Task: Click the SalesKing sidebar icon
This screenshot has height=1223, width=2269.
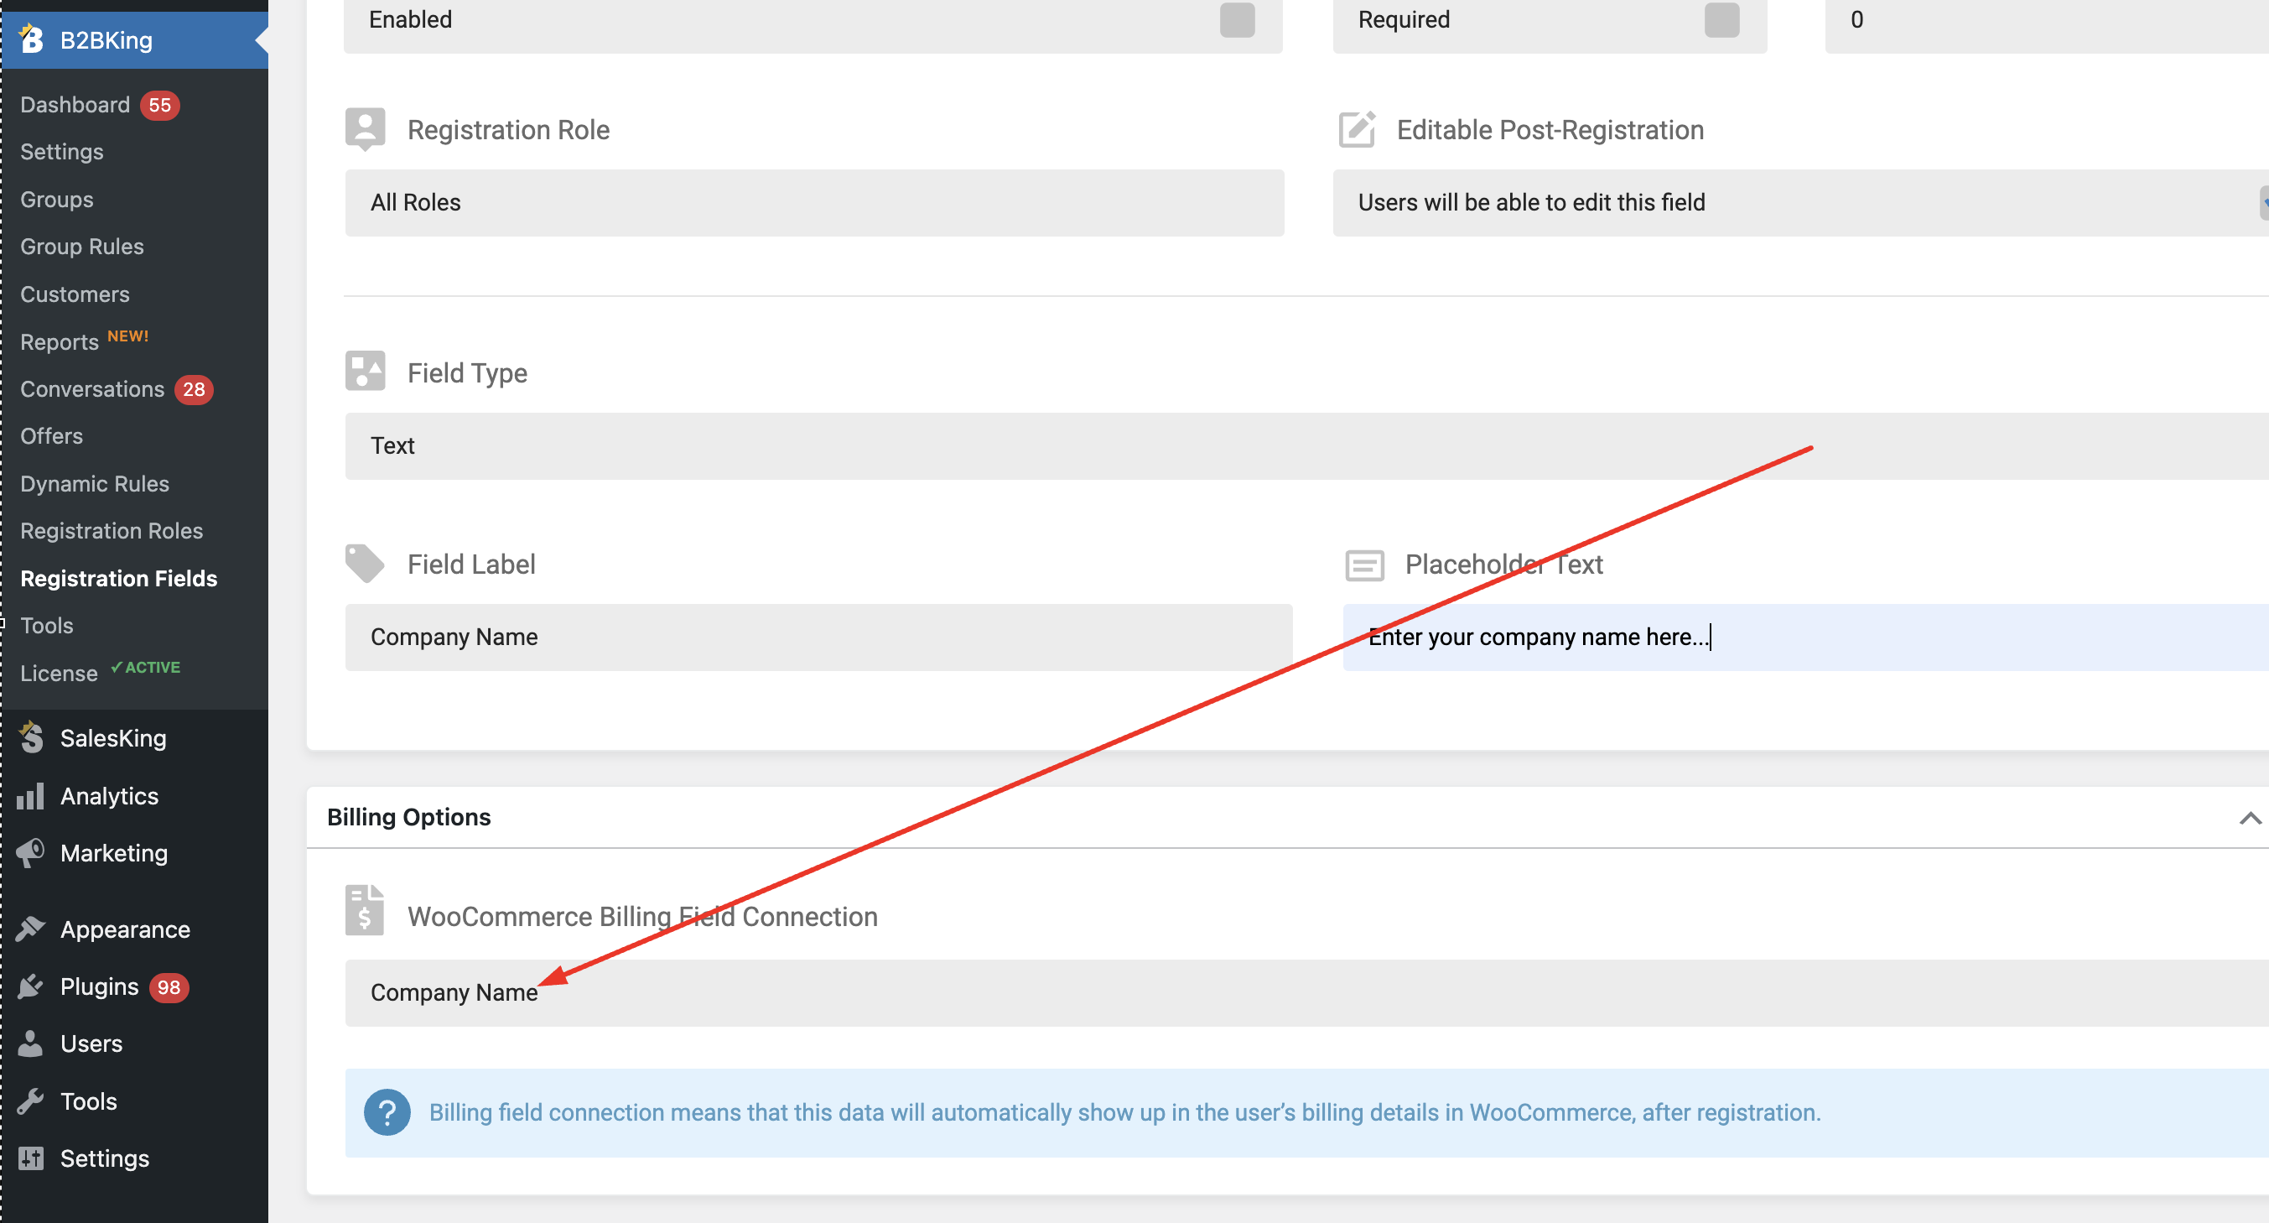Action: (x=32, y=737)
